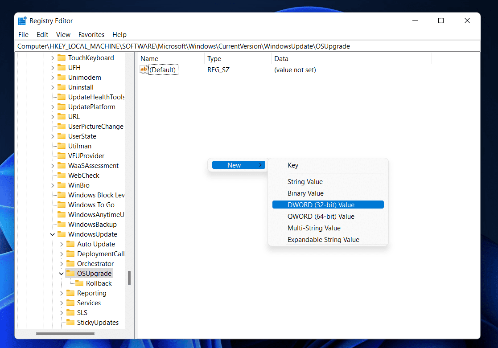Collapse the WindowsUpdate key
The width and height of the screenshot is (498, 348).
(x=53, y=235)
